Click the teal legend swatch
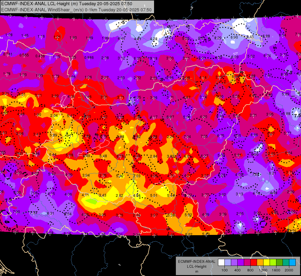This screenshot has width=301, height=276. [286, 263]
